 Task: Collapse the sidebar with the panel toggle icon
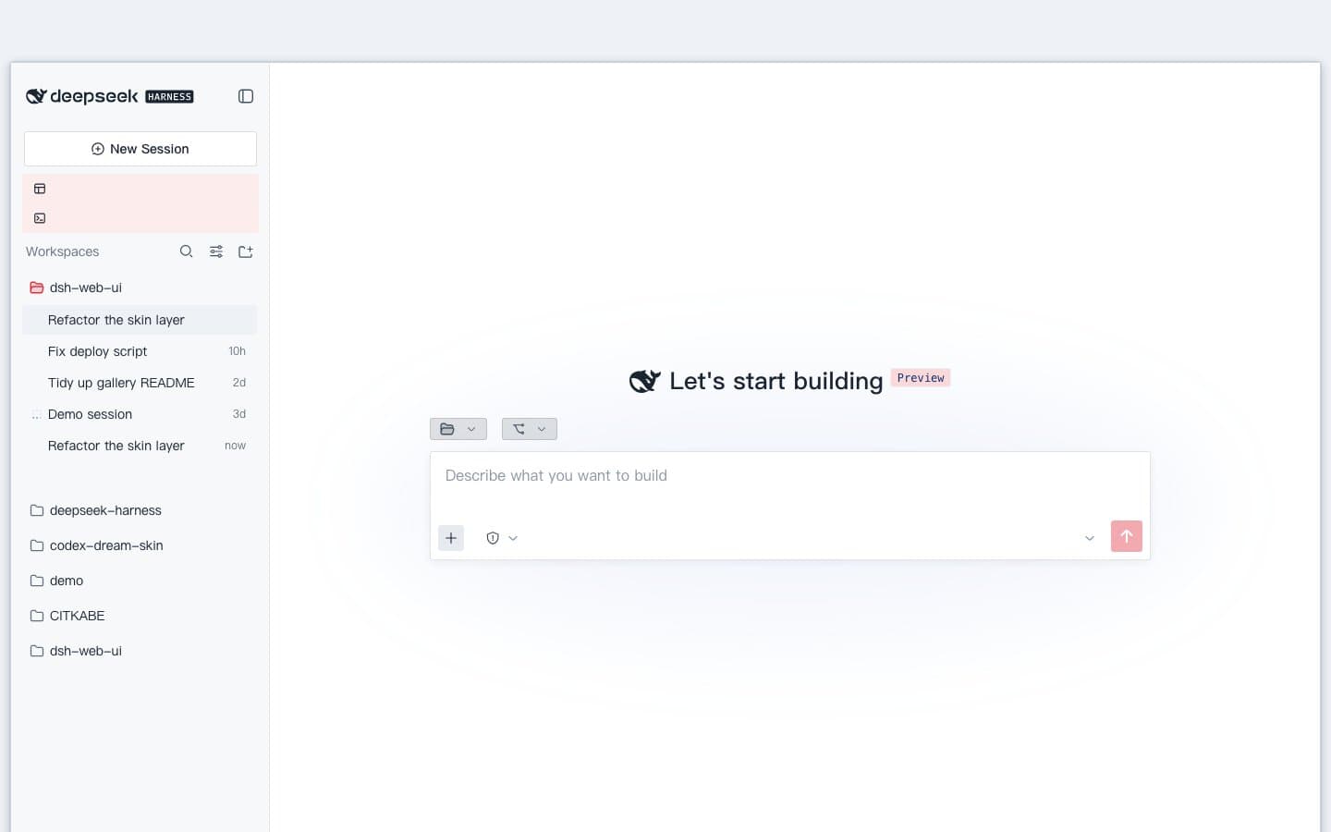coord(246,96)
